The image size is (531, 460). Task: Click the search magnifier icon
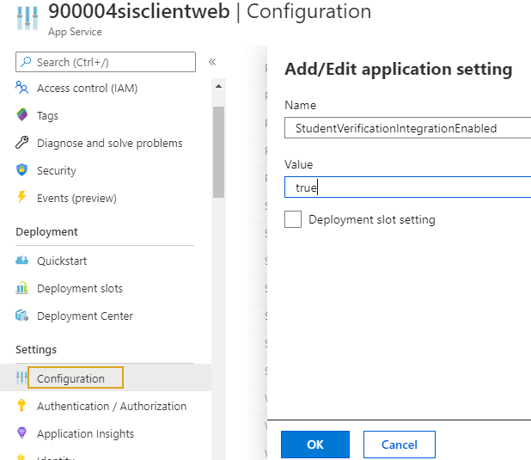(x=26, y=62)
